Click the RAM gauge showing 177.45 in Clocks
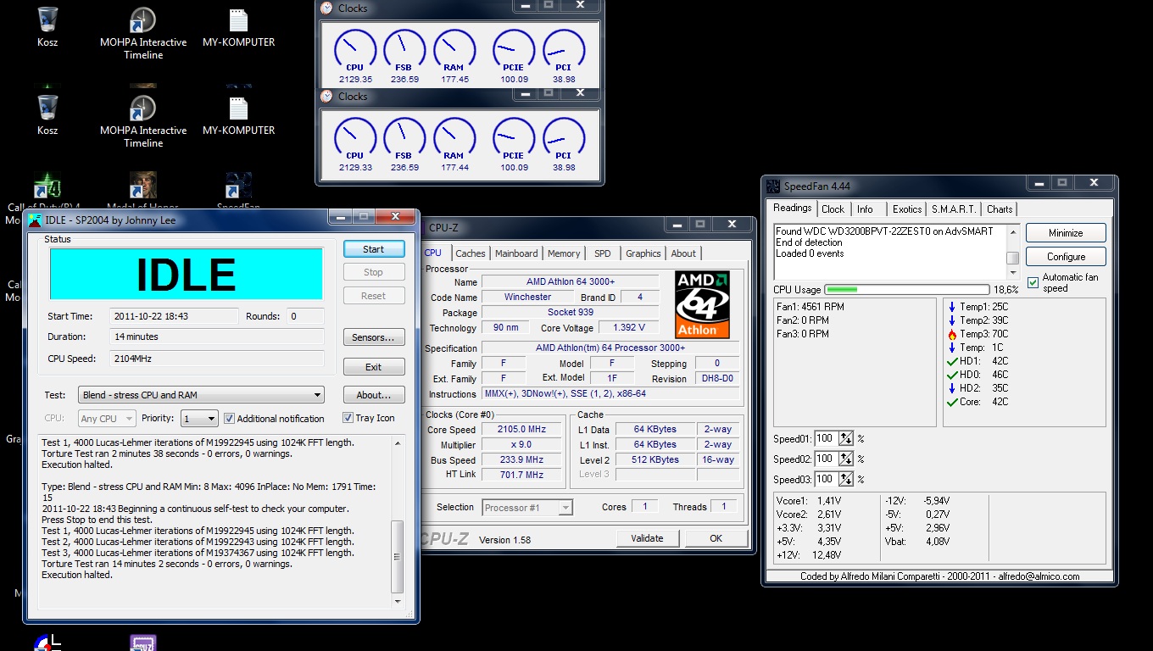 pyautogui.click(x=454, y=49)
